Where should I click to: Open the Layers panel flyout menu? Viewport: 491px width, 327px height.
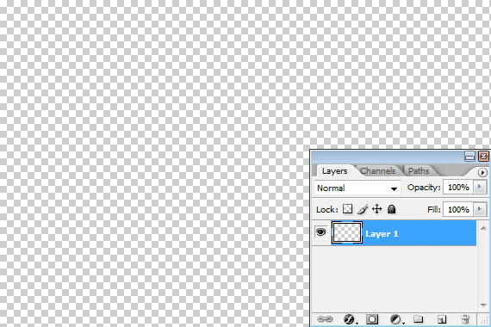pyautogui.click(x=482, y=172)
